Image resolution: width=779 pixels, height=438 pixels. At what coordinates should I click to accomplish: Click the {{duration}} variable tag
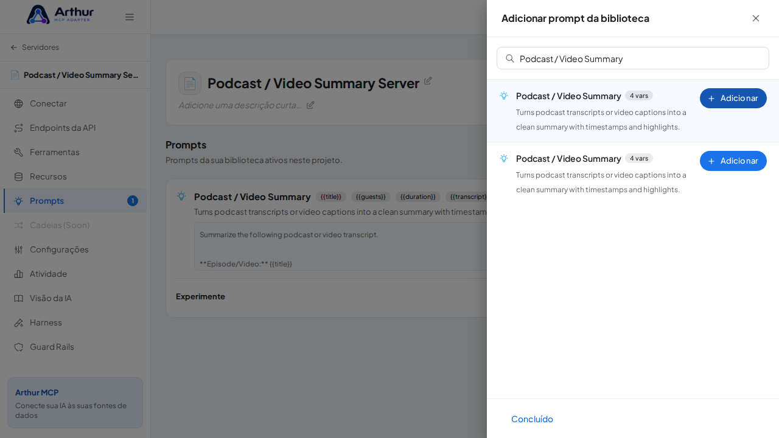pos(418,196)
